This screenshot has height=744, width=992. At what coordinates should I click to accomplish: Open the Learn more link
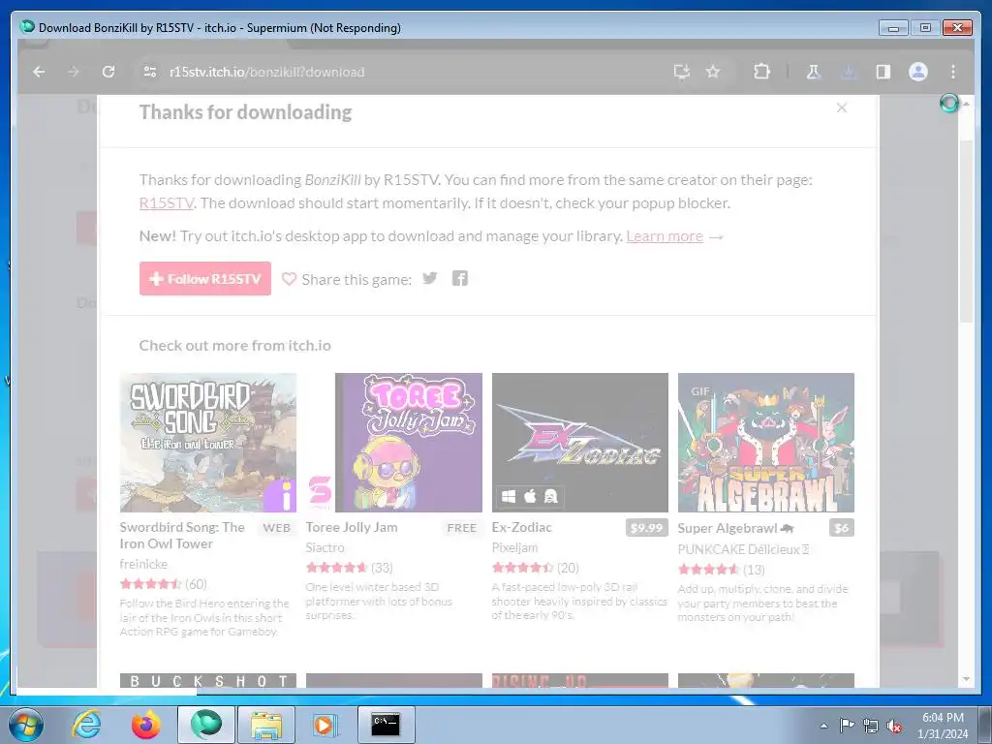tap(665, 236)
